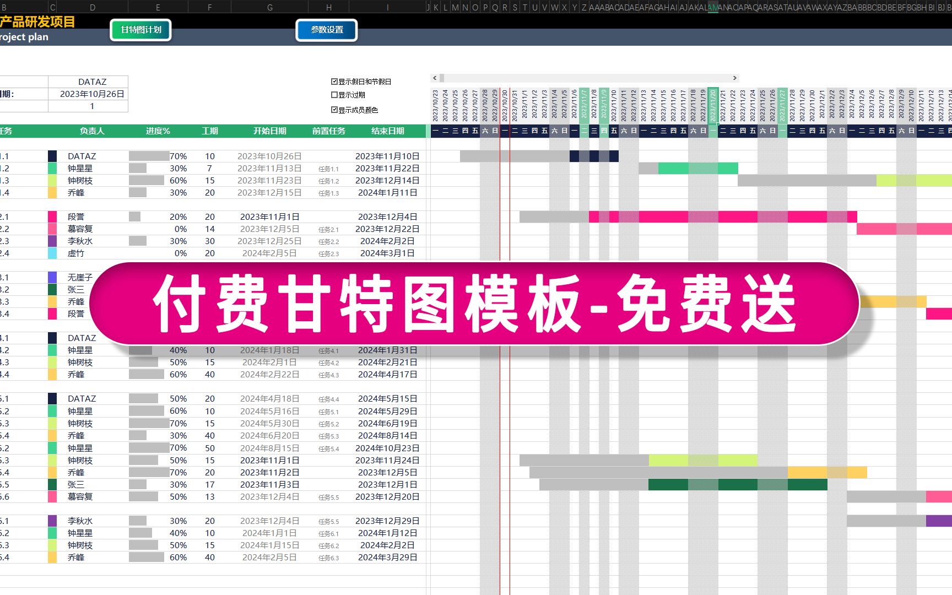
Task: Click the 结束日期 table header
Action: pyautogui.click(x=388, y=131)
